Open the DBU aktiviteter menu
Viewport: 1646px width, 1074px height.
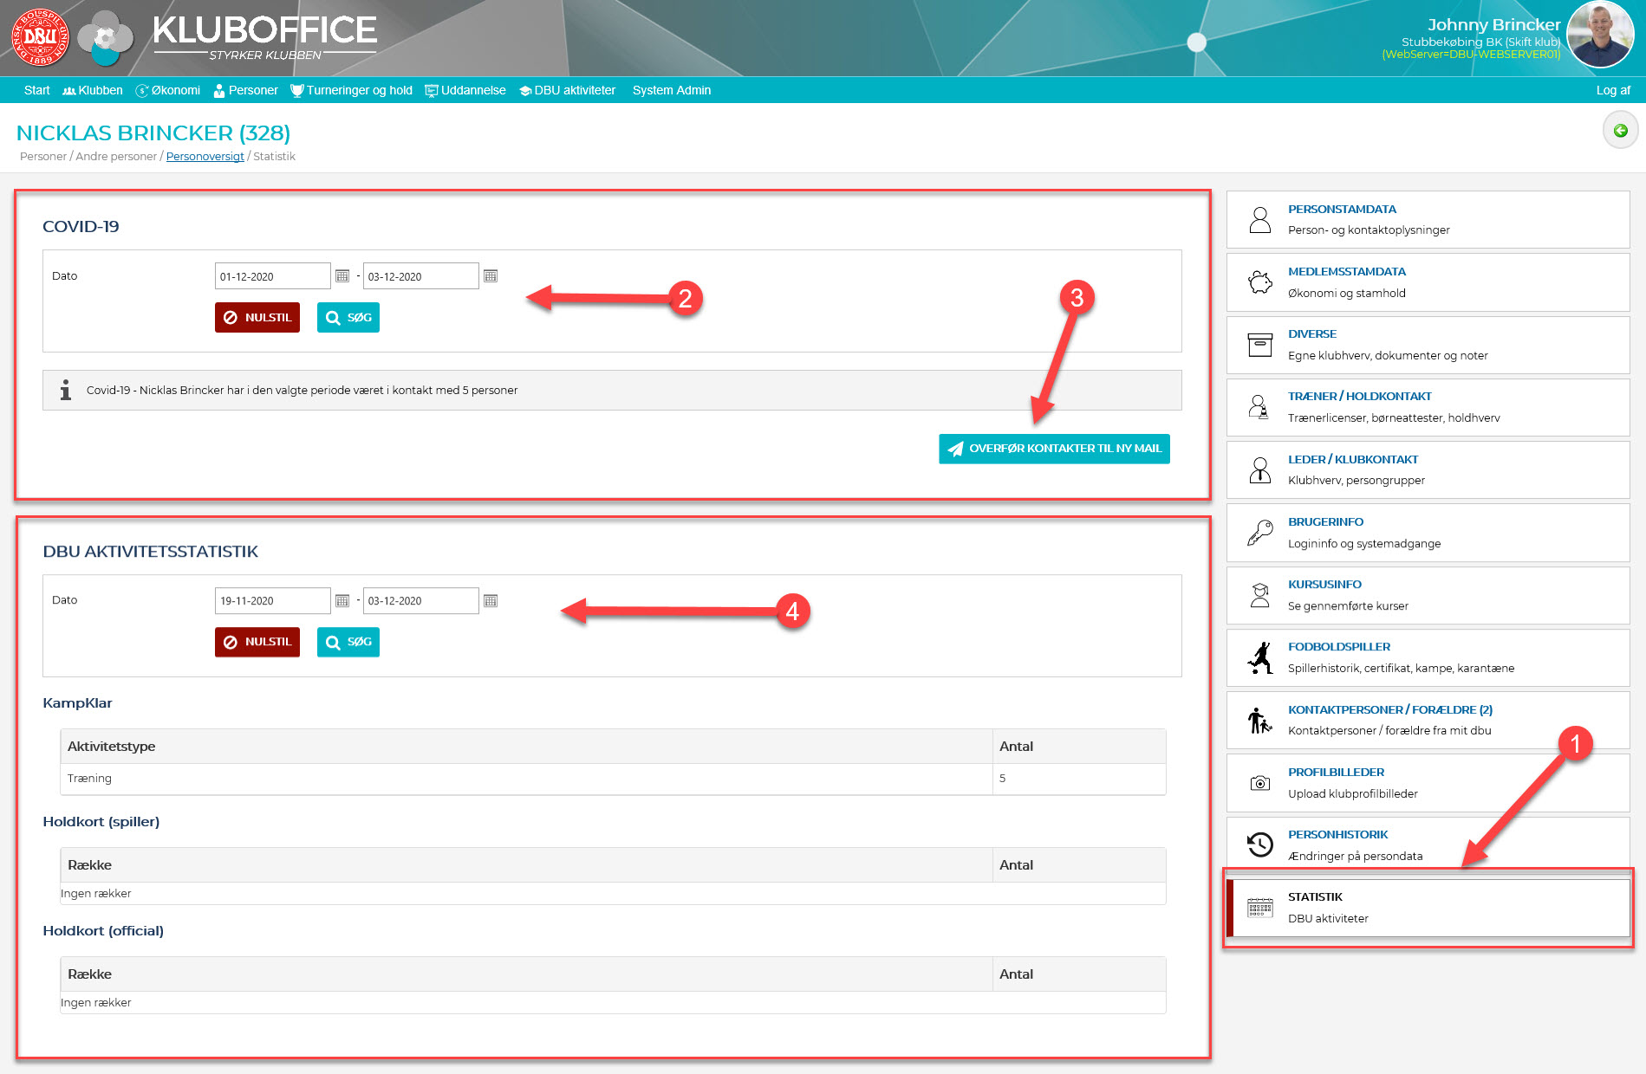coord(568,90)
